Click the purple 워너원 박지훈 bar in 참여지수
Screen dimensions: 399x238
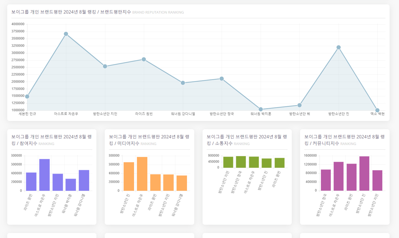[71, 185]
